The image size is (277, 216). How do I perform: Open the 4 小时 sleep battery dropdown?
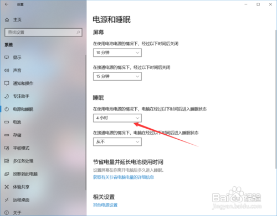pyautogui.click(x=117, y=118)
